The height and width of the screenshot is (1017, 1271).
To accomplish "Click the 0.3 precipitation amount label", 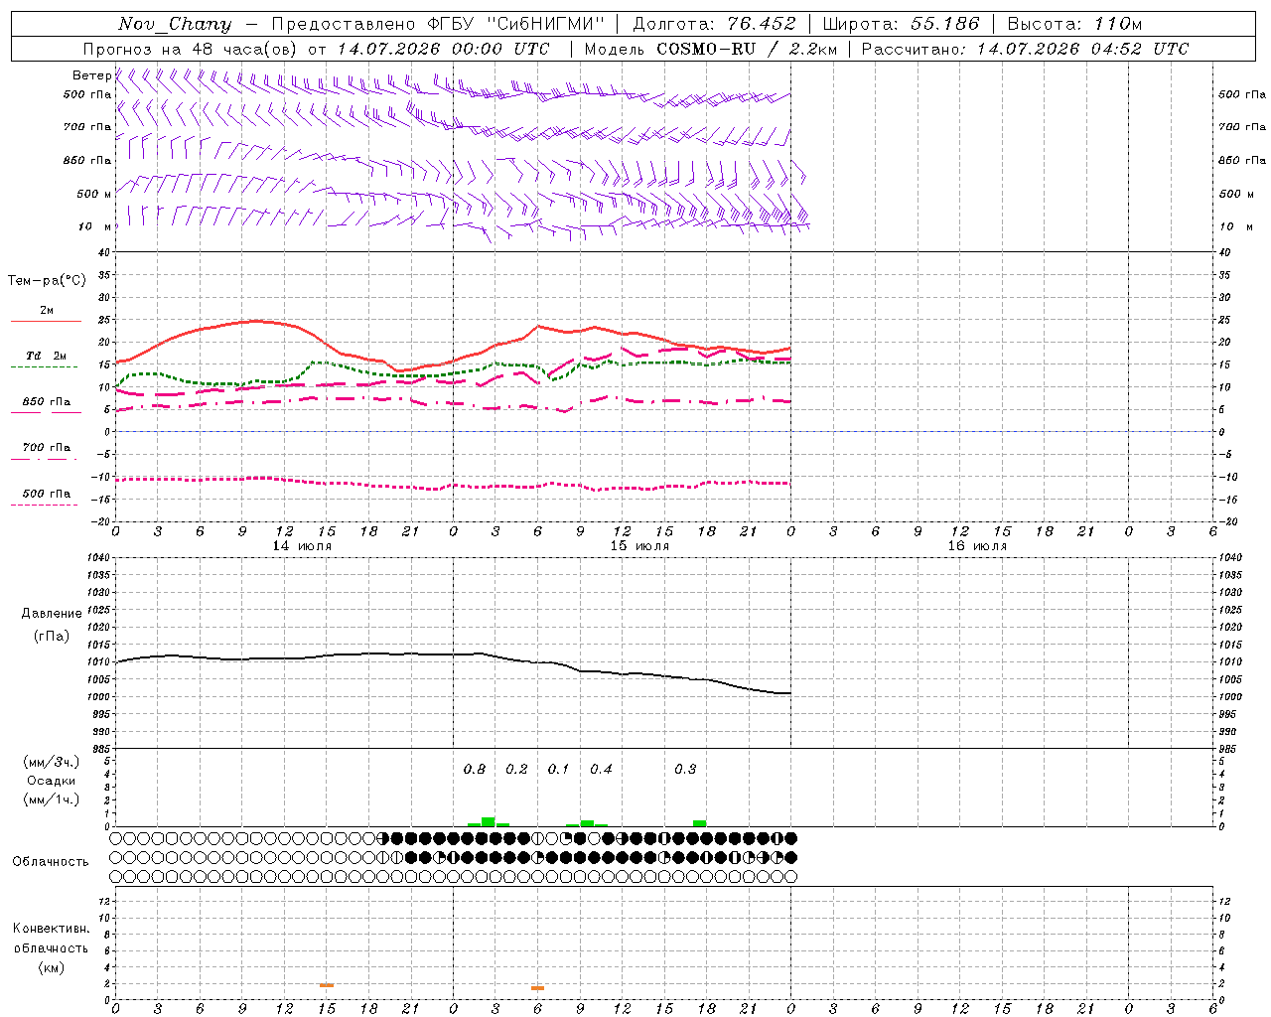I will (x=685, y=769).
